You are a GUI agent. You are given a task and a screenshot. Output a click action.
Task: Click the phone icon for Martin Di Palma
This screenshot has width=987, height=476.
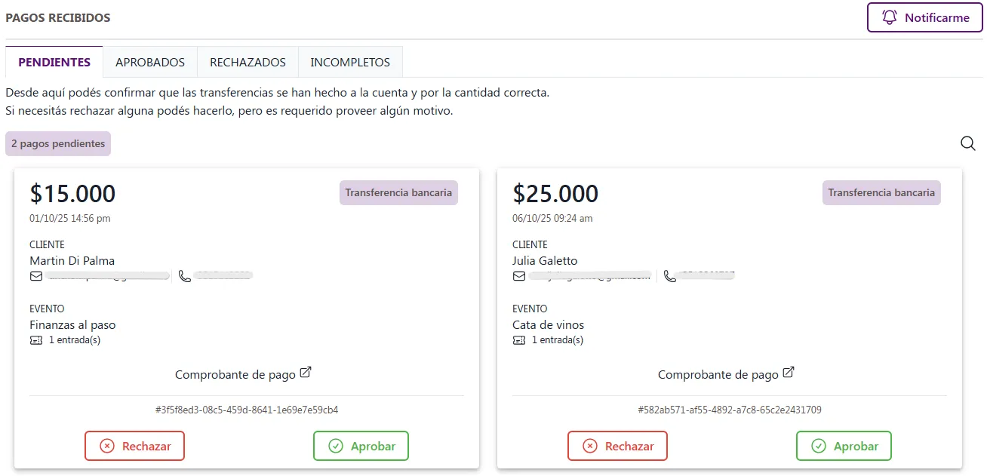[x=185, y=276]
